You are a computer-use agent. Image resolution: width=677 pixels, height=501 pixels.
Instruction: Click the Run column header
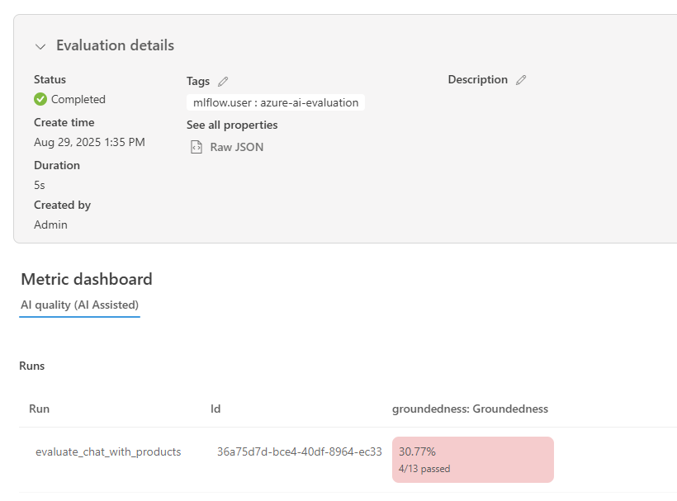pyautogui.click(x=40, y=409)
